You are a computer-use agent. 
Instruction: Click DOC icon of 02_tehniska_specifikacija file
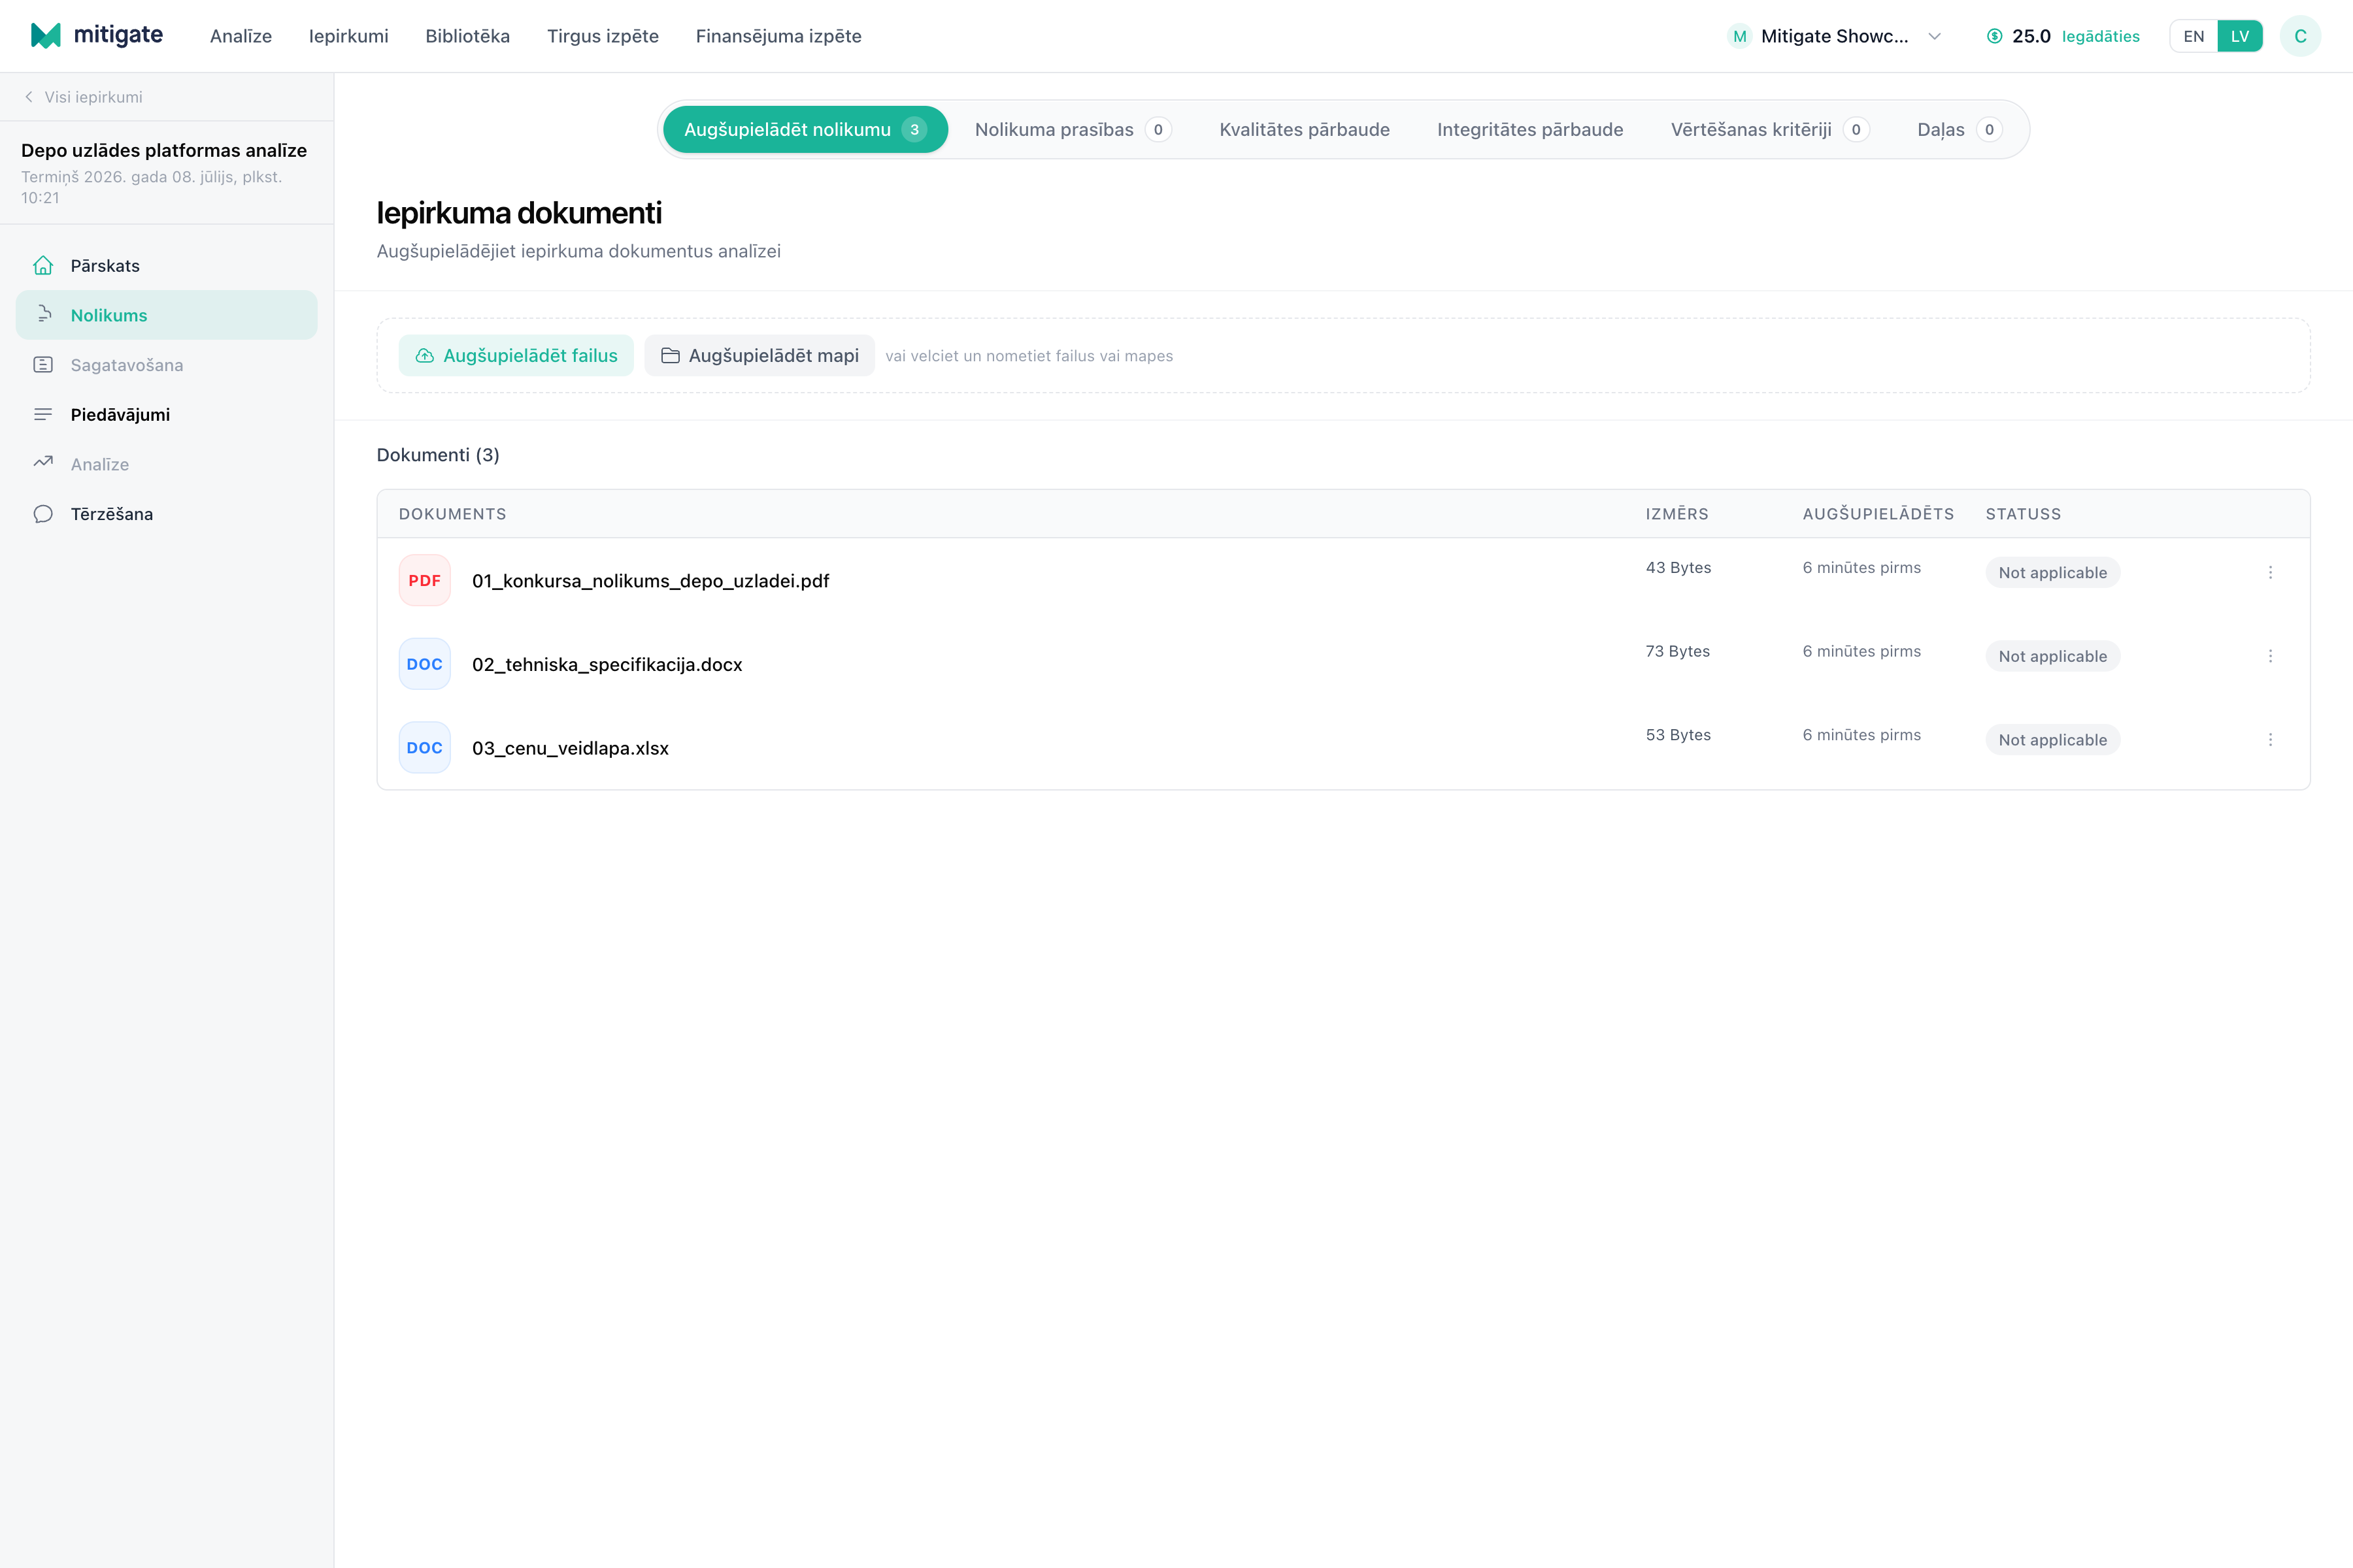pyautogui.click(x=424, y=664)
